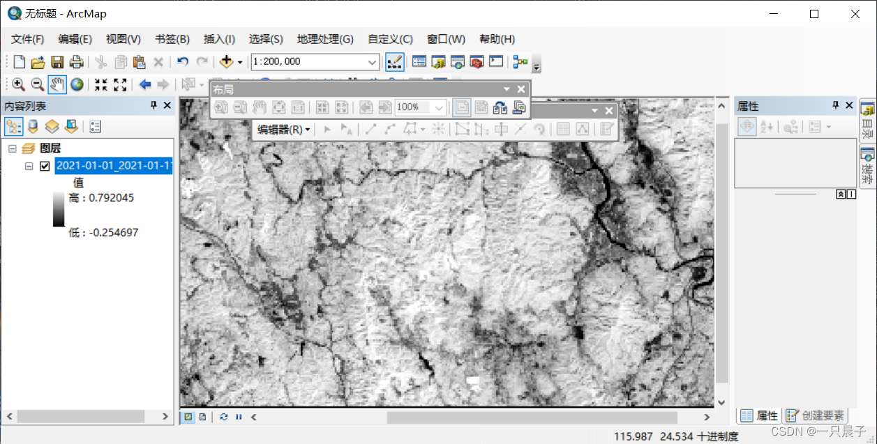
Task: Open the 地理处理(G) menu
Action: coord(324,40)
